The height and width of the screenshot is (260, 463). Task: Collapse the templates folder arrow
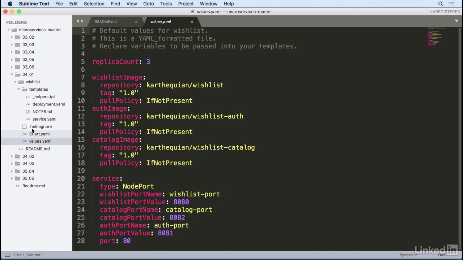pyautogui.click(x=18, y=89)
